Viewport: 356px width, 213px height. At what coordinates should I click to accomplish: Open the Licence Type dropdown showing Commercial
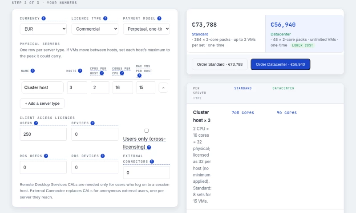95,29
